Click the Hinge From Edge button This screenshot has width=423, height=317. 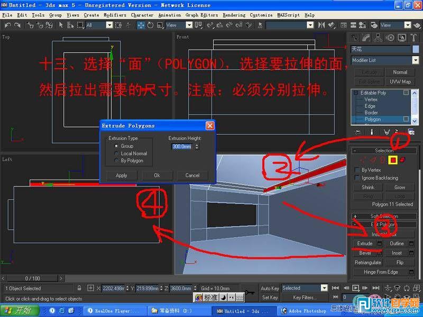point(381,272)
